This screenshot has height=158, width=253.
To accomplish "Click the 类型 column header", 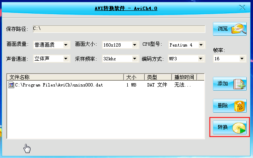I will [x=158, y=77].
